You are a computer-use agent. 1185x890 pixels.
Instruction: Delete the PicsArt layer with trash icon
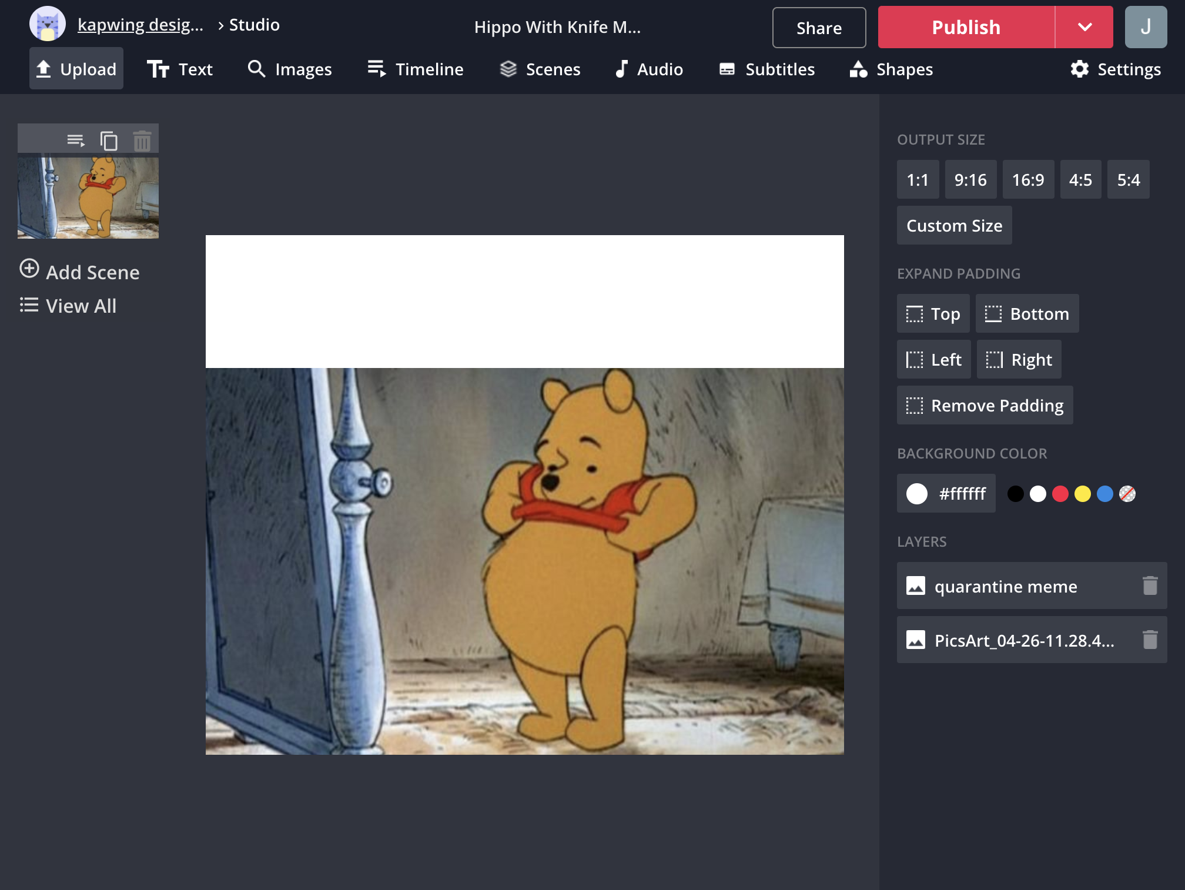tap(1150, 640)
